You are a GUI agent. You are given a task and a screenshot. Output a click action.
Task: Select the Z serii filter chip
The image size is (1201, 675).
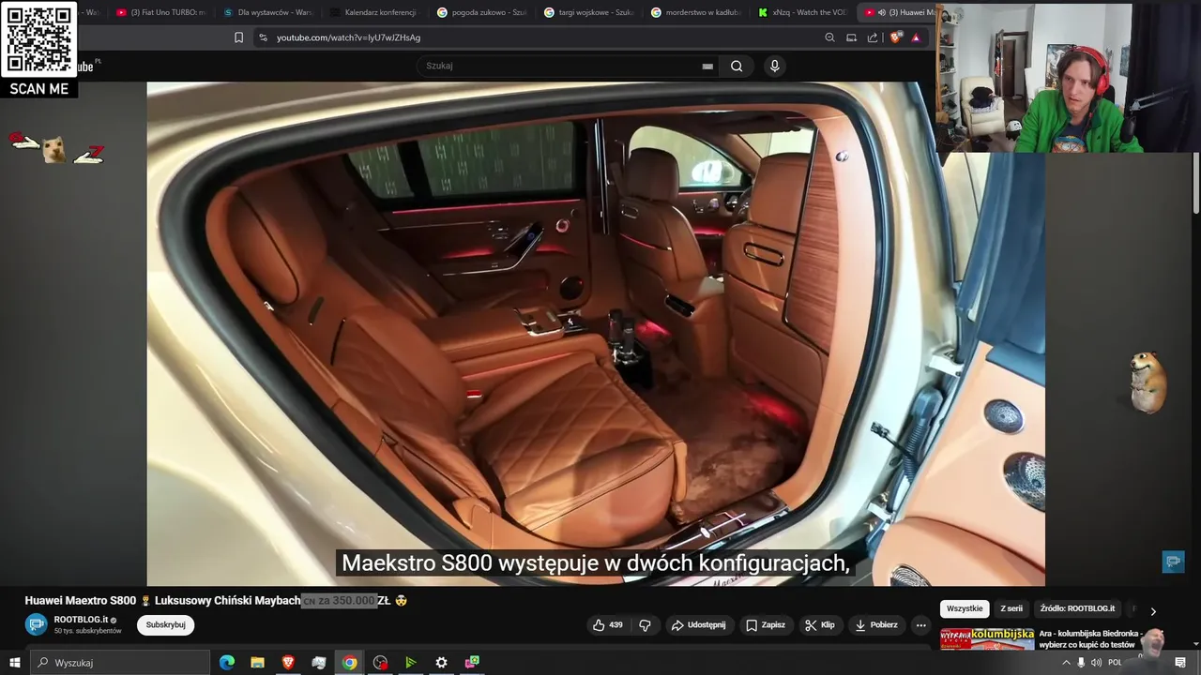tap(1011, 608)
